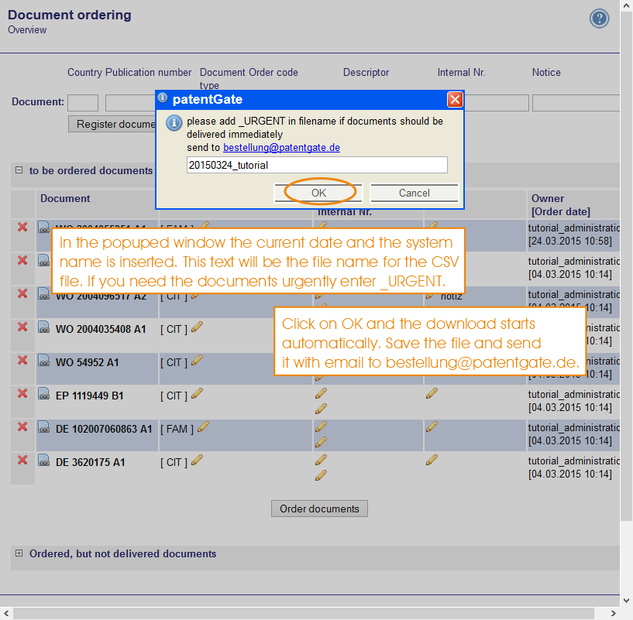The image size is (633, 620).
Task: Select the text 'DE 102007060863 A1'
Action: [x=104, y=429]
